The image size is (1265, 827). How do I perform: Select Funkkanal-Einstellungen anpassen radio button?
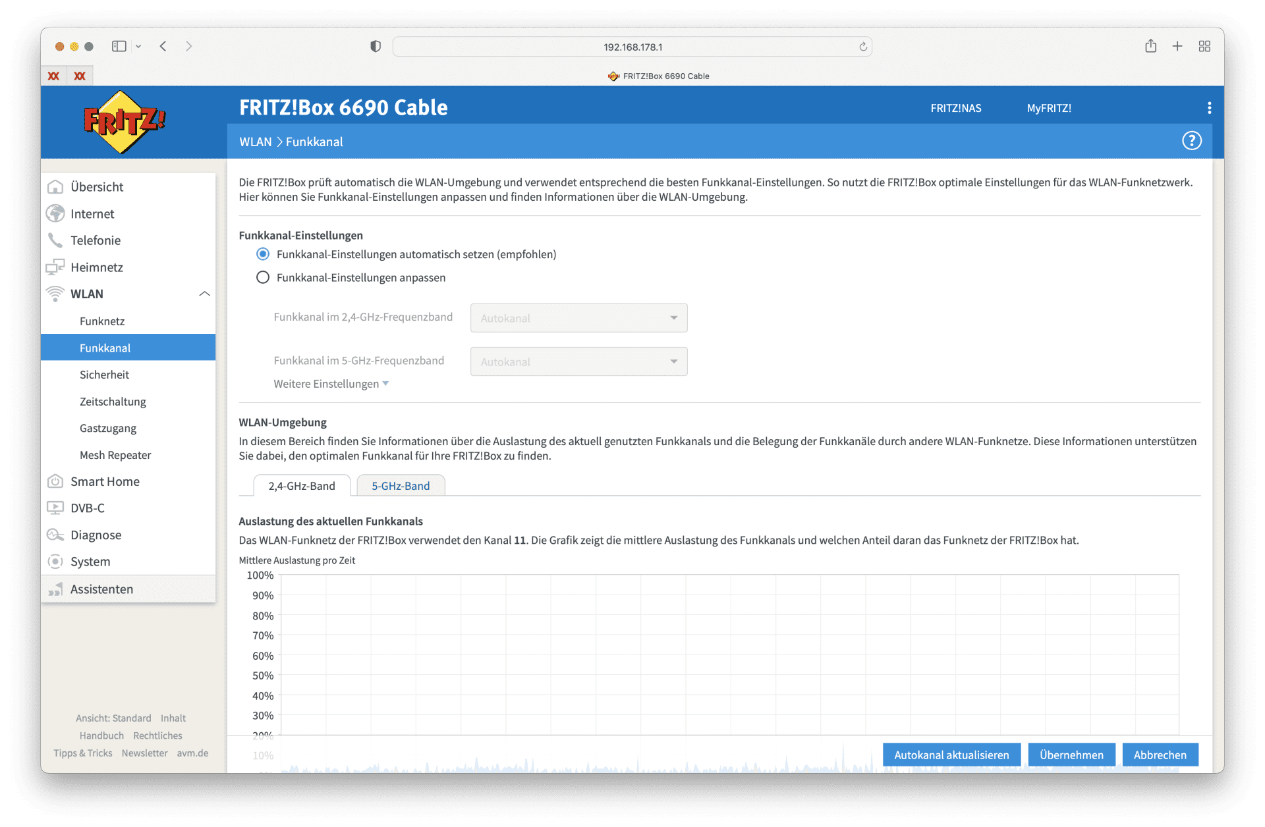pyautogui.click(x=263, y=277)
